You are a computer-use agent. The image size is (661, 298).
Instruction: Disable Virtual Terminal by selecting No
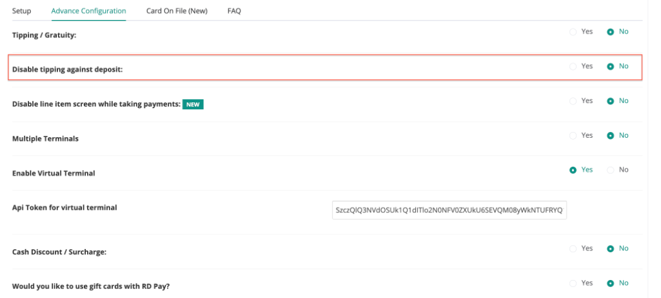click(x=610, y=170)
